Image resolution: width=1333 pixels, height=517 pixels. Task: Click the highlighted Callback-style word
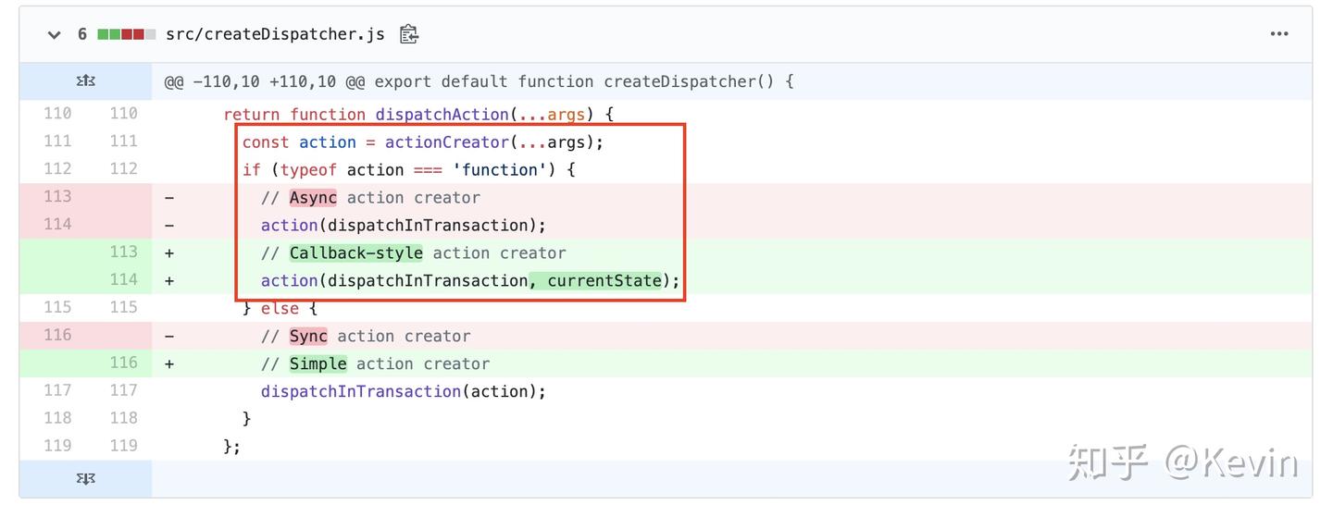coord(355,252)
